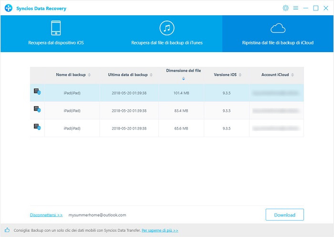Open the hamburger menu icon
This screenshot has width=334, height=237.
point(296,8)
